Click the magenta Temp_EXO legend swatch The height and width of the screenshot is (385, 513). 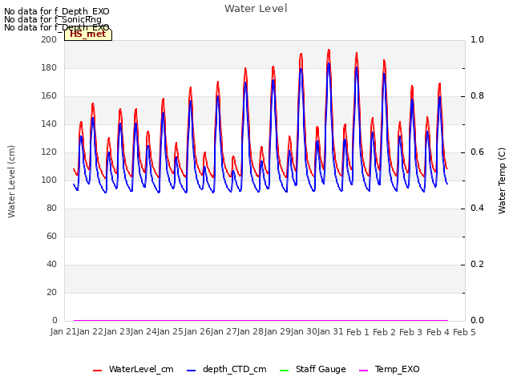tap(363, 371)
